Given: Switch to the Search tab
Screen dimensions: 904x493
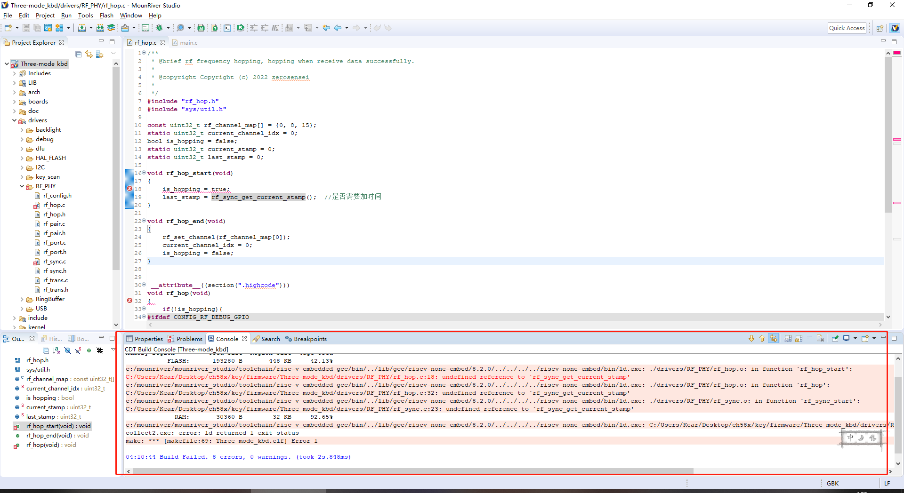Looking at the screenshot, I should pyautogui.click(x=266, y=339).
